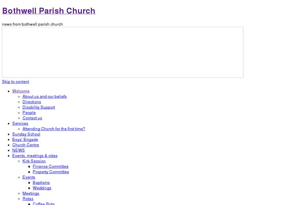
Task: Click the Contact us link
Action: pyautogui.click(x=32, y=118)
